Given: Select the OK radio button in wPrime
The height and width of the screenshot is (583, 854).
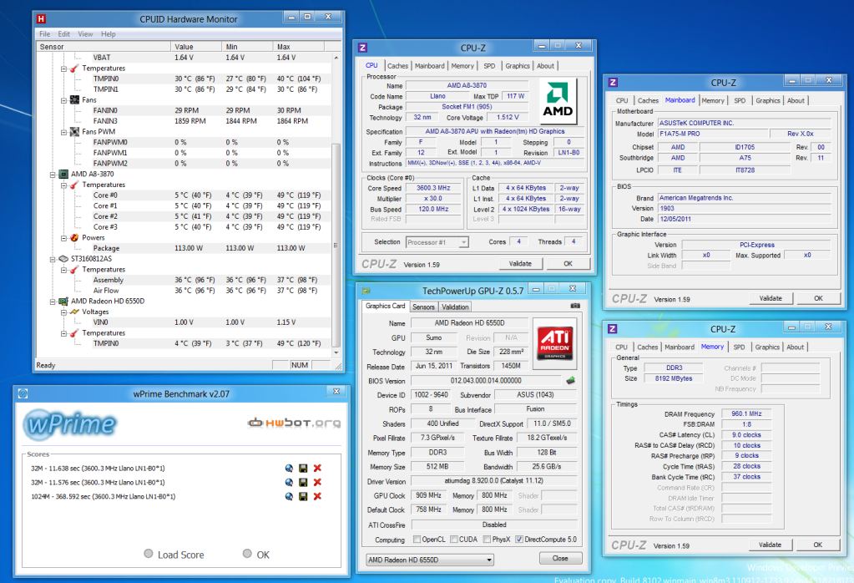Looking at the screenshot, I should pos(247,554).
